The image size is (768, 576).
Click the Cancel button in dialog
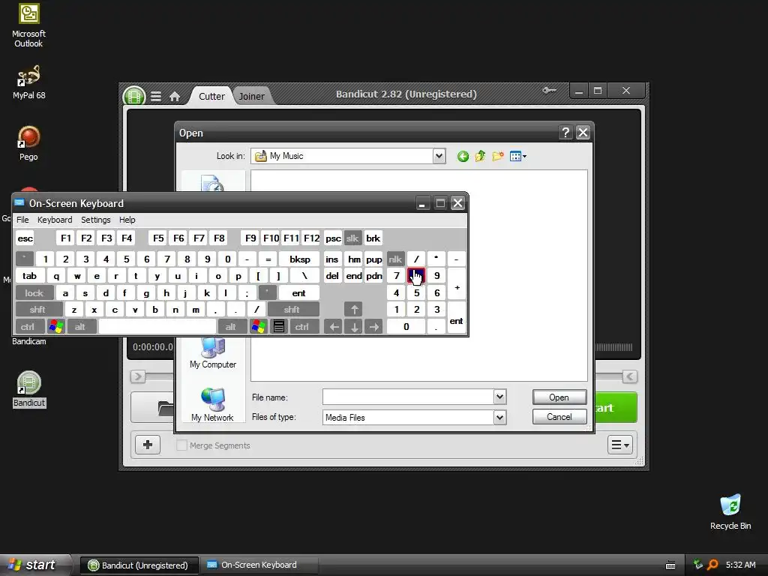(559, 417)
